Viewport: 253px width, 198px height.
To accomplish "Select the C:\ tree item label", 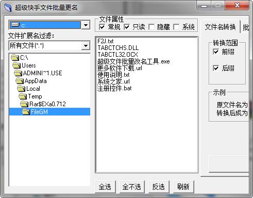I will click(x=24, y=58).
